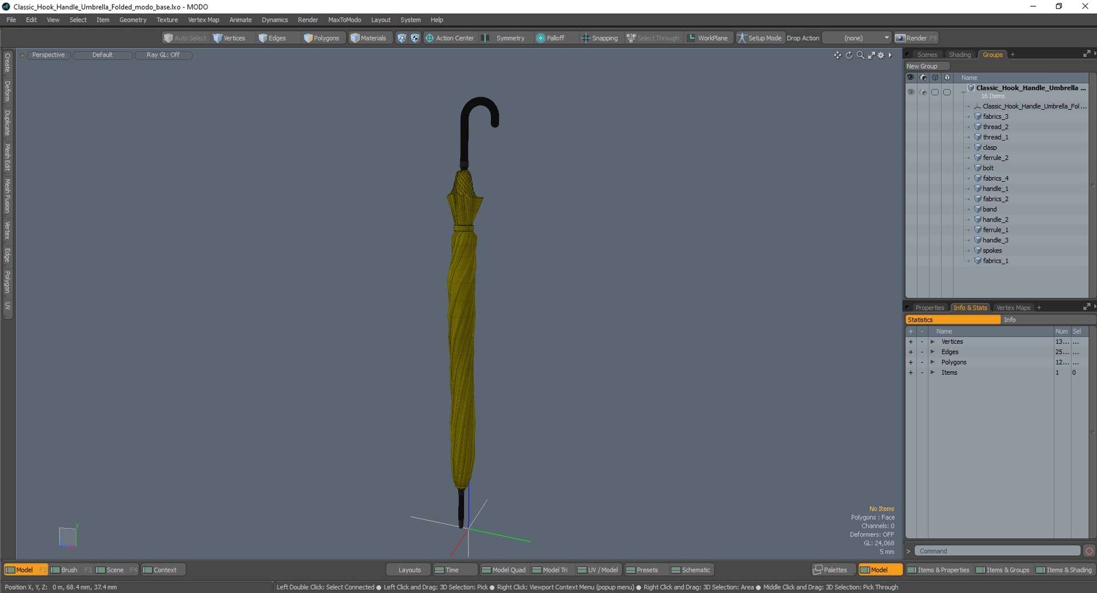Click viewport pan/move control icon
1097x593 pixels.
pyautogui.click(x=838, y=55)
